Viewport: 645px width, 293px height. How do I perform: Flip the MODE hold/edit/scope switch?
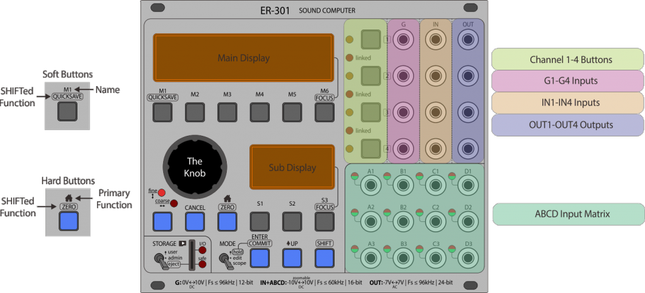(x=225, y=258)
